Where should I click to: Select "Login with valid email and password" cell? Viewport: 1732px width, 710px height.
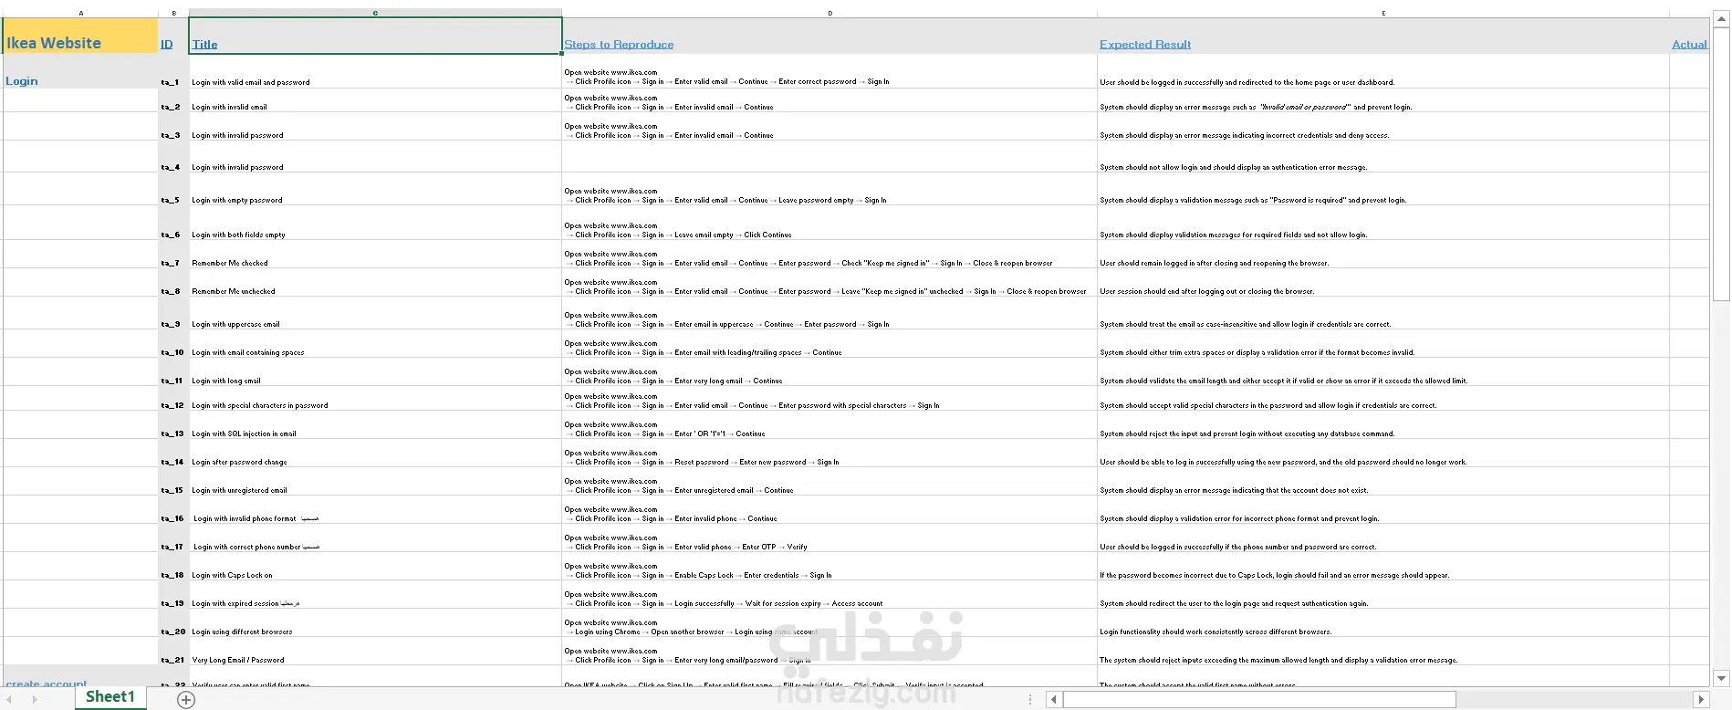click(x=375, y=71)
